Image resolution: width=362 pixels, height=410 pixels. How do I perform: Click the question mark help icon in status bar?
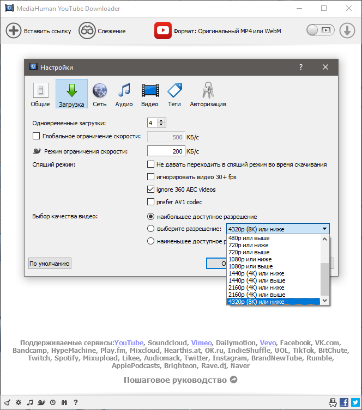pos(76,402)
